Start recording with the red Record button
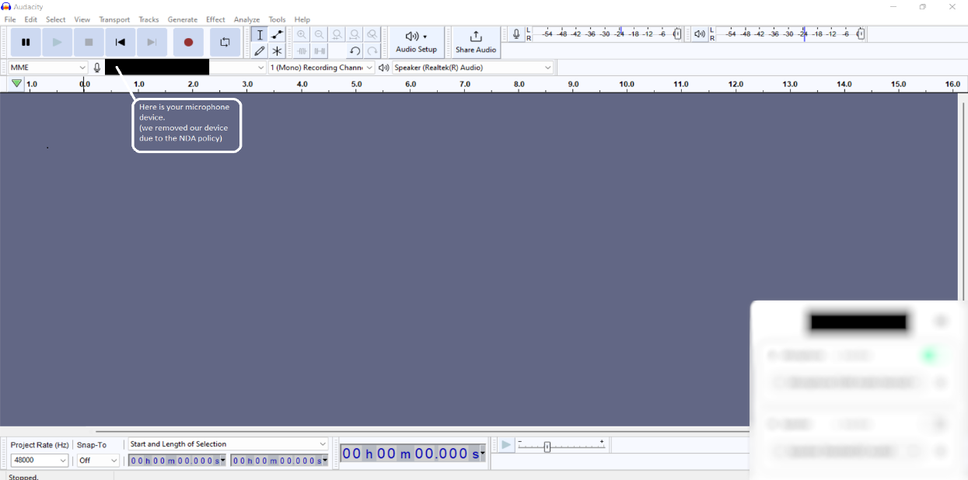The width and height of the screenshot is (968, 480). 188,42
